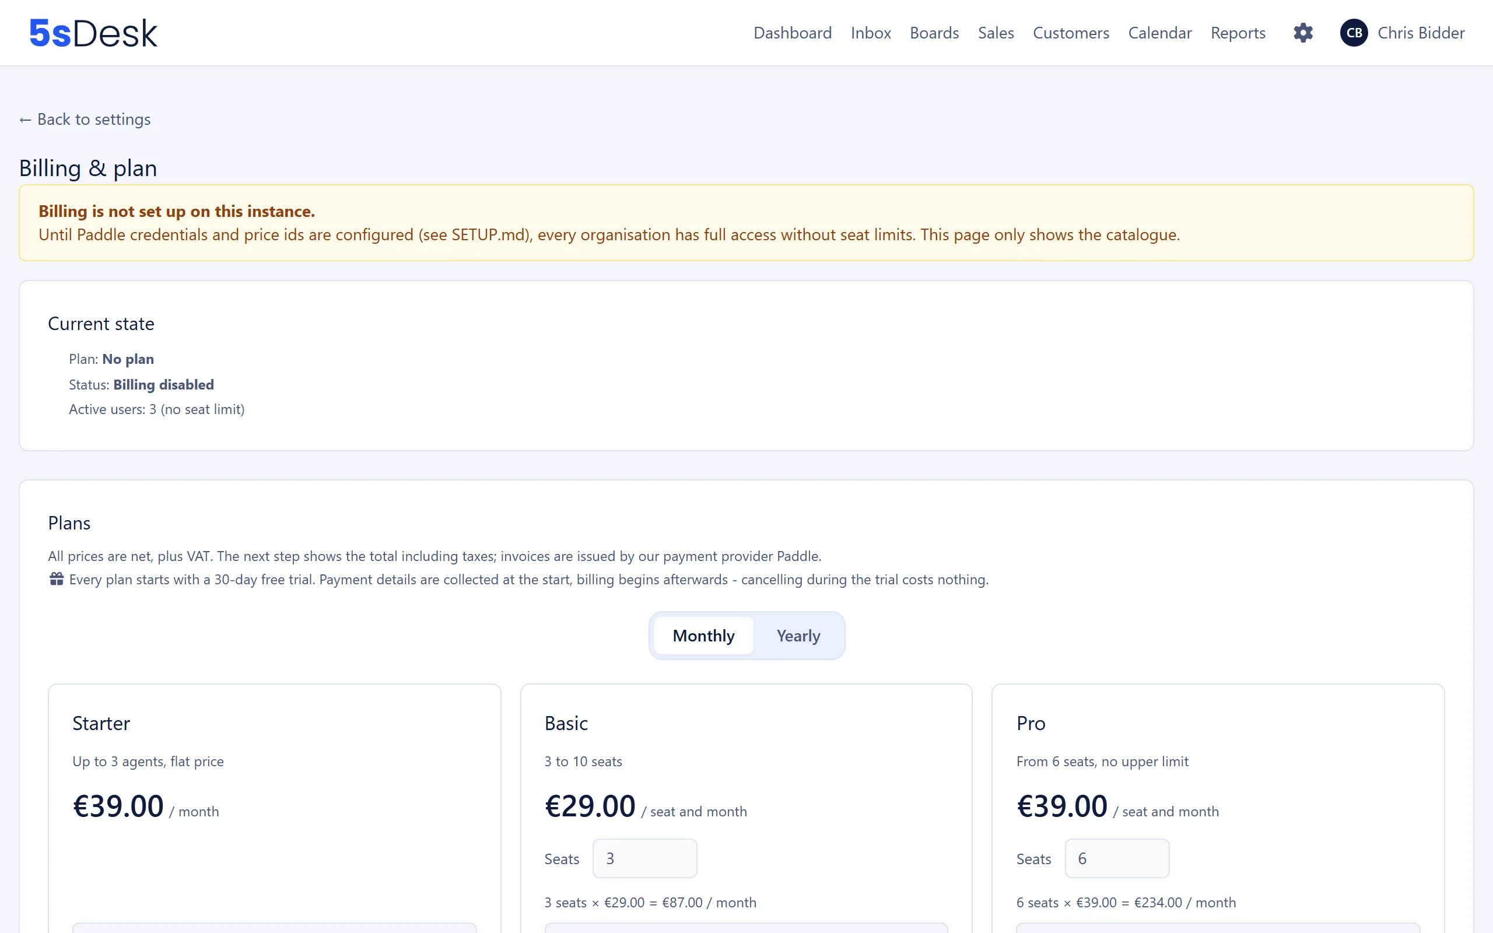The height and width of the screenshot is (933, 1493).
Task: Open the Customers page
Action: tap(1071, 33)
